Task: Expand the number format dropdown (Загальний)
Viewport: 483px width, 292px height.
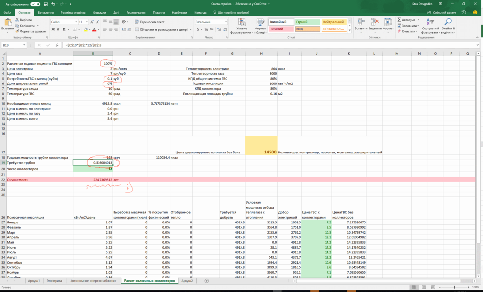Action: coord(226,22)
